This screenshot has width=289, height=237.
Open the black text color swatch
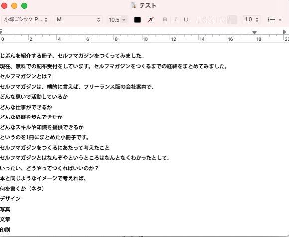[137, 20]
